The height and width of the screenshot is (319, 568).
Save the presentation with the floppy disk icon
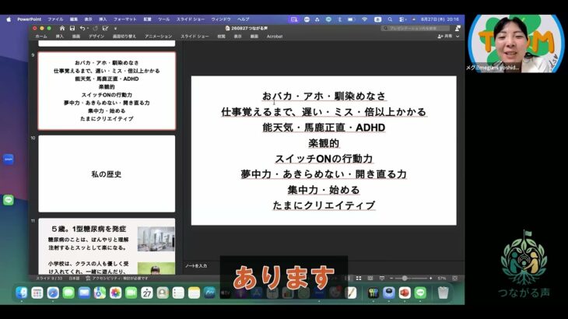72,28
